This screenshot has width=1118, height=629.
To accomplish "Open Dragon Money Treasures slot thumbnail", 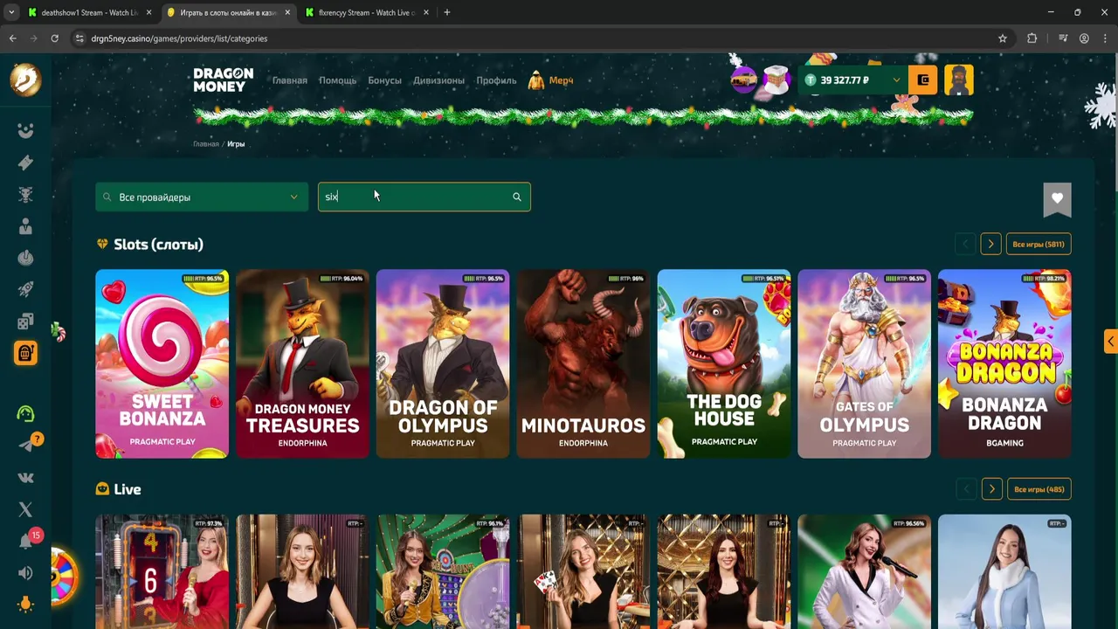I will [x=302, y=363].
